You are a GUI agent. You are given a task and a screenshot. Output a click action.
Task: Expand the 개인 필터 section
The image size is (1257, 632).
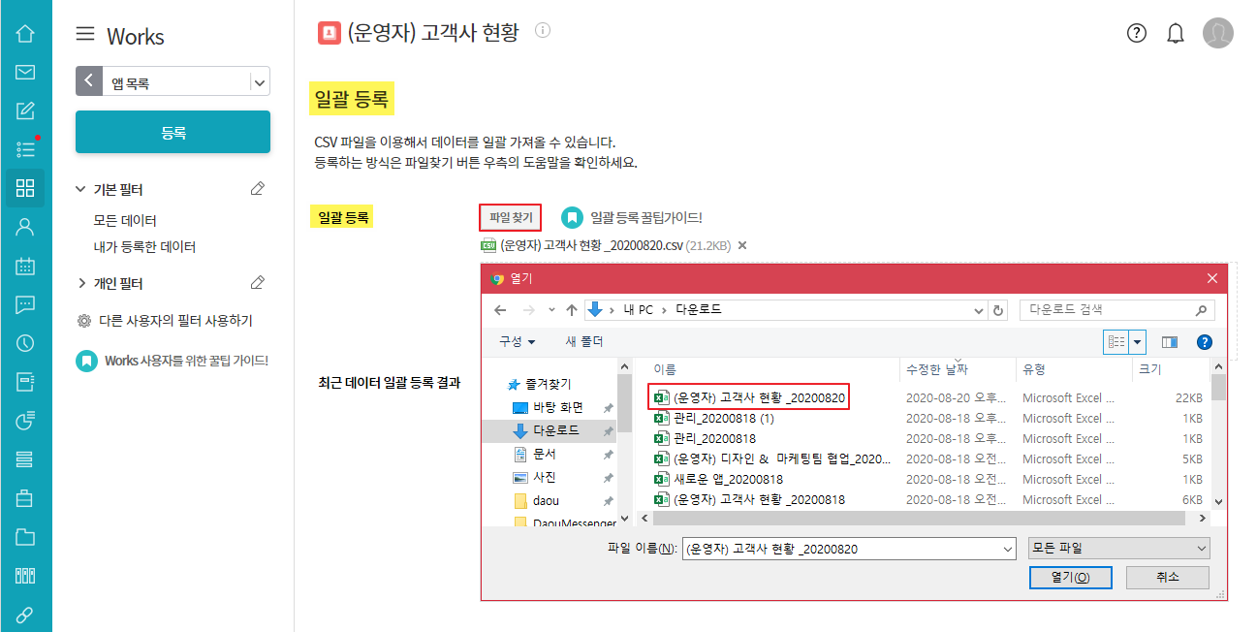tap(82, 284)
